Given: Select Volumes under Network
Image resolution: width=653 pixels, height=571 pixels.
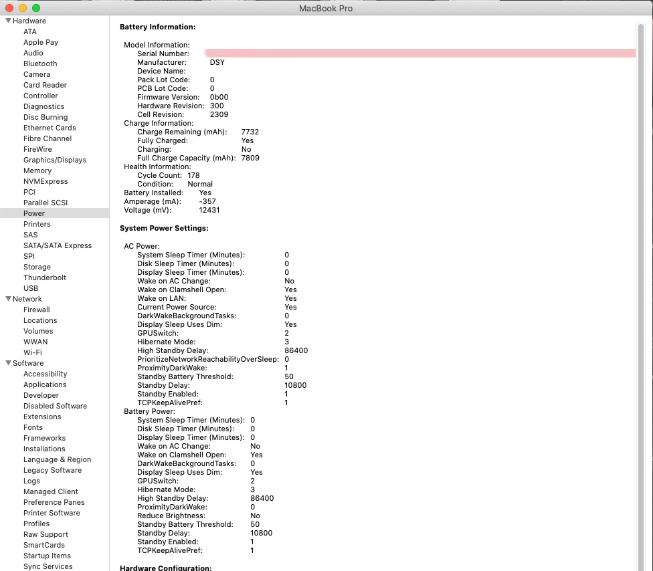Looking at the screenshot, I should coord(38,331).
